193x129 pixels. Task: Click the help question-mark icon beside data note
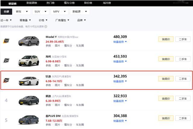[46, 27]
